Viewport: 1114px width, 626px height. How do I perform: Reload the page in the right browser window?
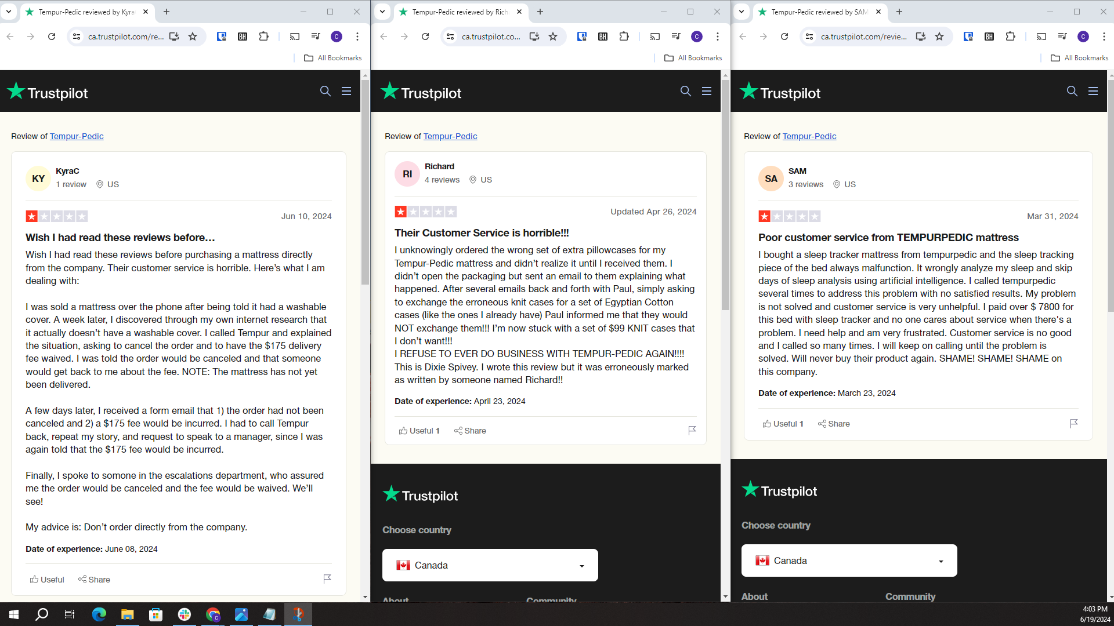(x=784, y=37)
